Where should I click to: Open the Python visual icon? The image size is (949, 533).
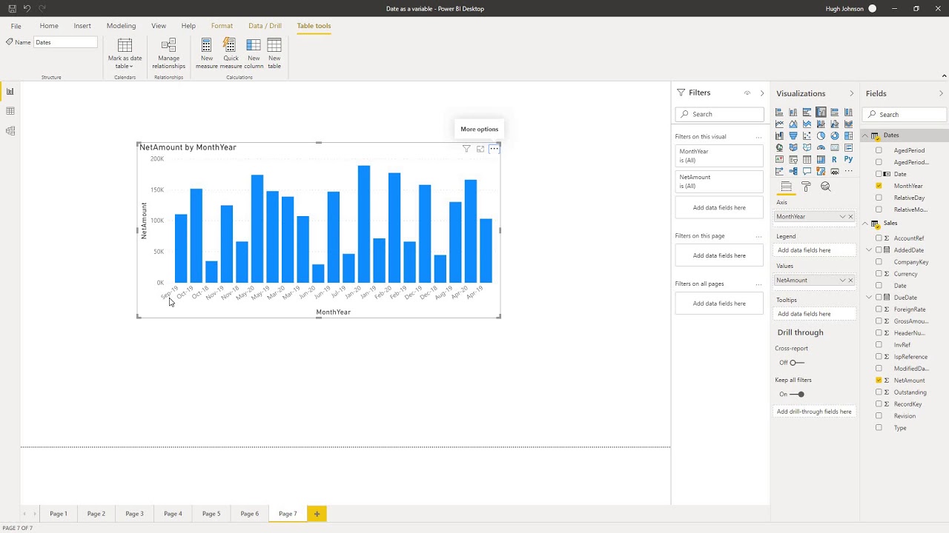pos(849,159)
